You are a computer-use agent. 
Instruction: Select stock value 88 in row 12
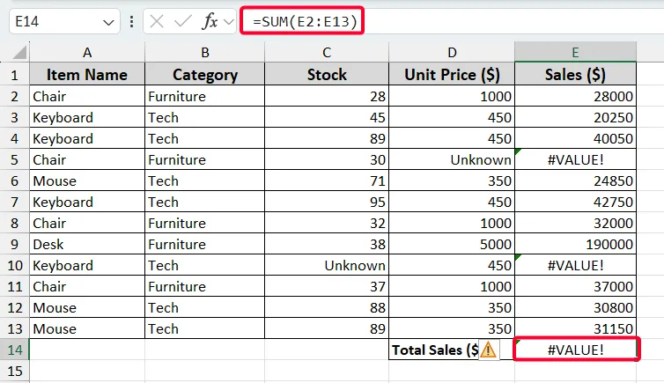(327, 307)
